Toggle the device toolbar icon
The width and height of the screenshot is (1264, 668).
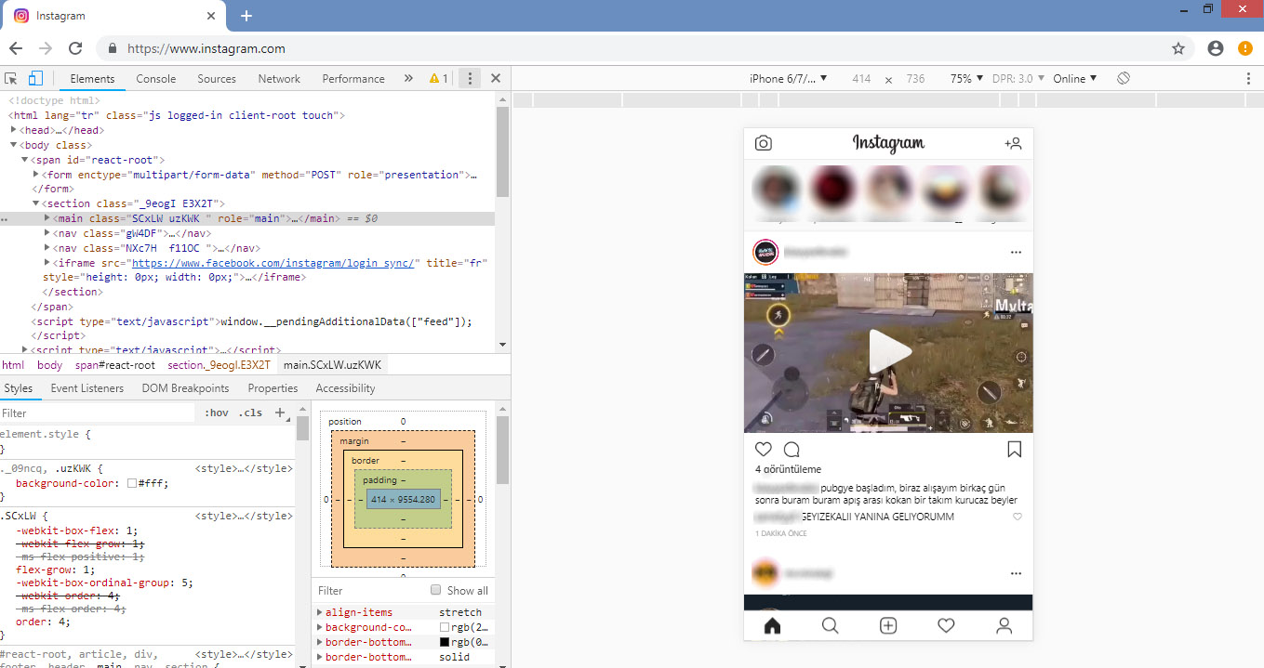click(35, 79)
